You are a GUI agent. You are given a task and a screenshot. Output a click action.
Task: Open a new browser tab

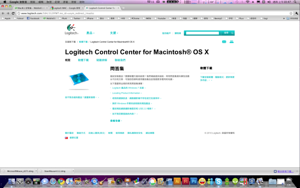[123, 8]
